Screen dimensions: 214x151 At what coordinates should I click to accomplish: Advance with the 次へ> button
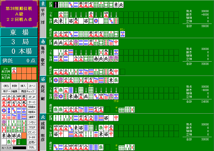coord(32,86)
